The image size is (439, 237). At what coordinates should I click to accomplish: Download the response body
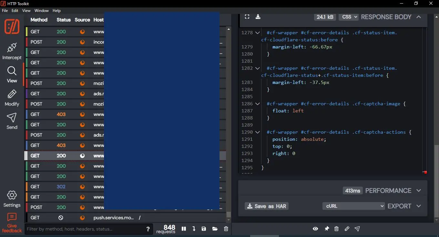click(x=258, y=17)
